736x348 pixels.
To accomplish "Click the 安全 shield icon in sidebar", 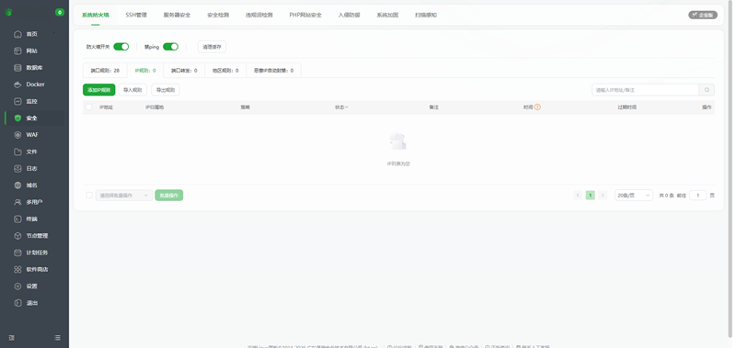I will (17, 118).
